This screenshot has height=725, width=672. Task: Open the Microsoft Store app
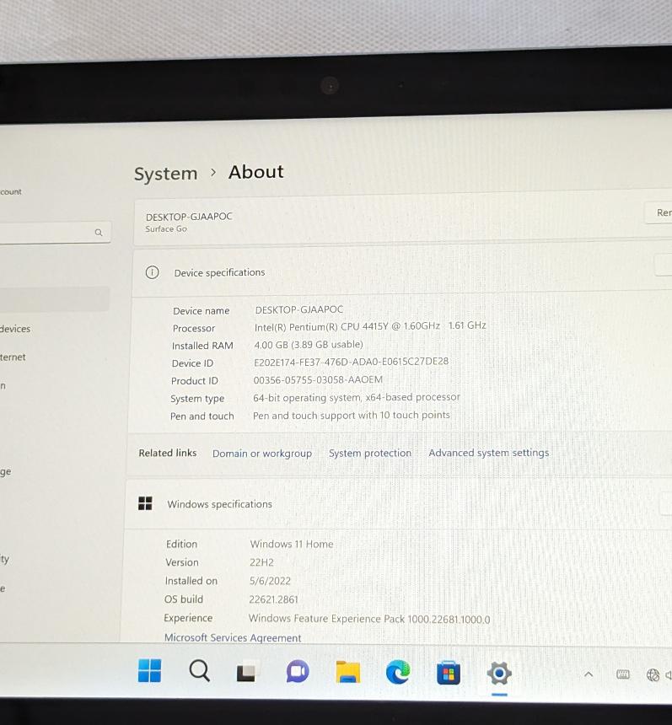pyautogui.click(x=449, y=673)
